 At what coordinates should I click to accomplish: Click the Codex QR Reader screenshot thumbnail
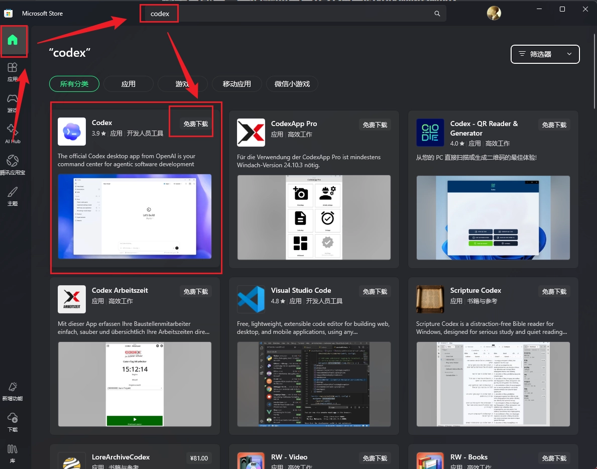(x=493, y=217)
